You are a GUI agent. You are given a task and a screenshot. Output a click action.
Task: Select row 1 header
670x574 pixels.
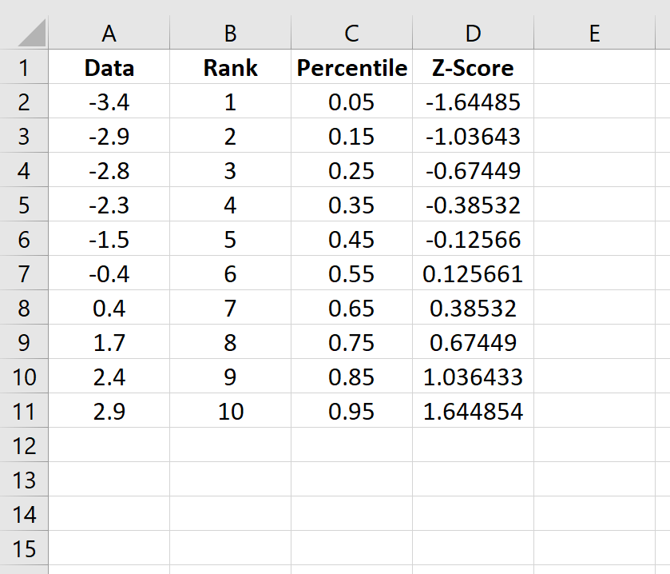tap(24, 68)
